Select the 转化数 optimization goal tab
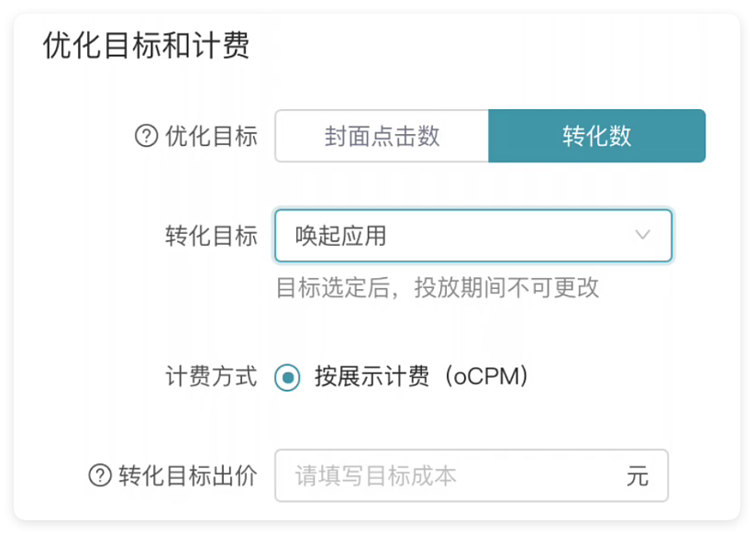This screenshot has height=534, width=754. click(596, 136)
